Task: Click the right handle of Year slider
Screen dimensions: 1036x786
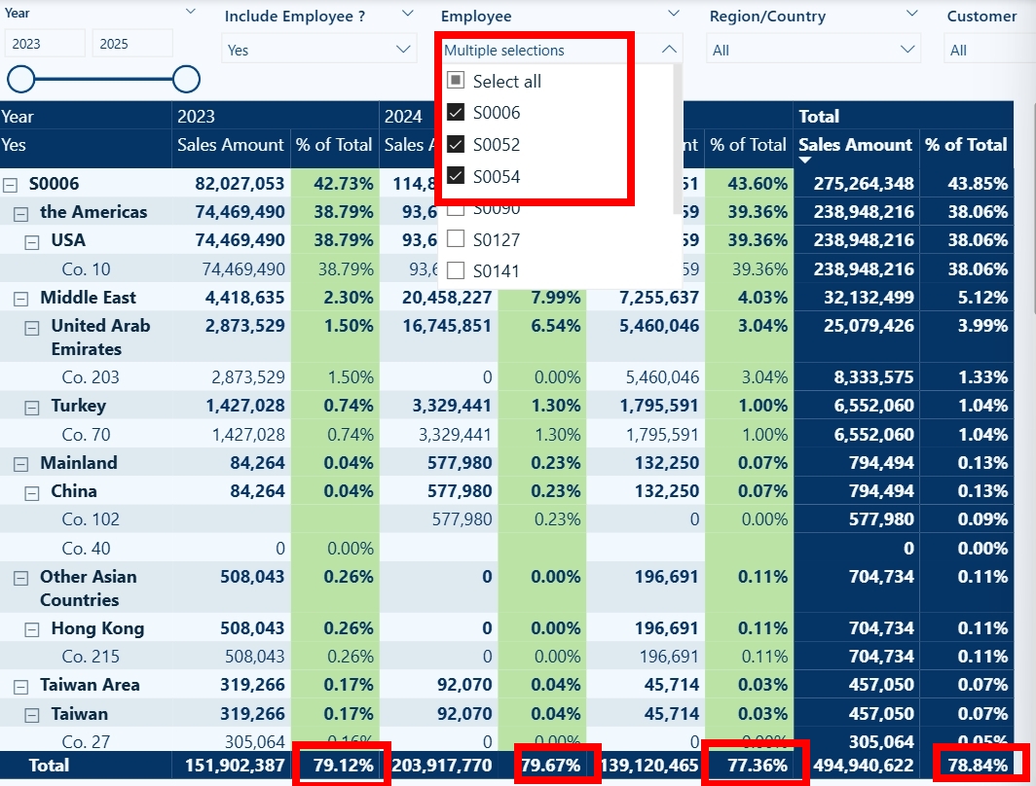Action: coord(186,79)
